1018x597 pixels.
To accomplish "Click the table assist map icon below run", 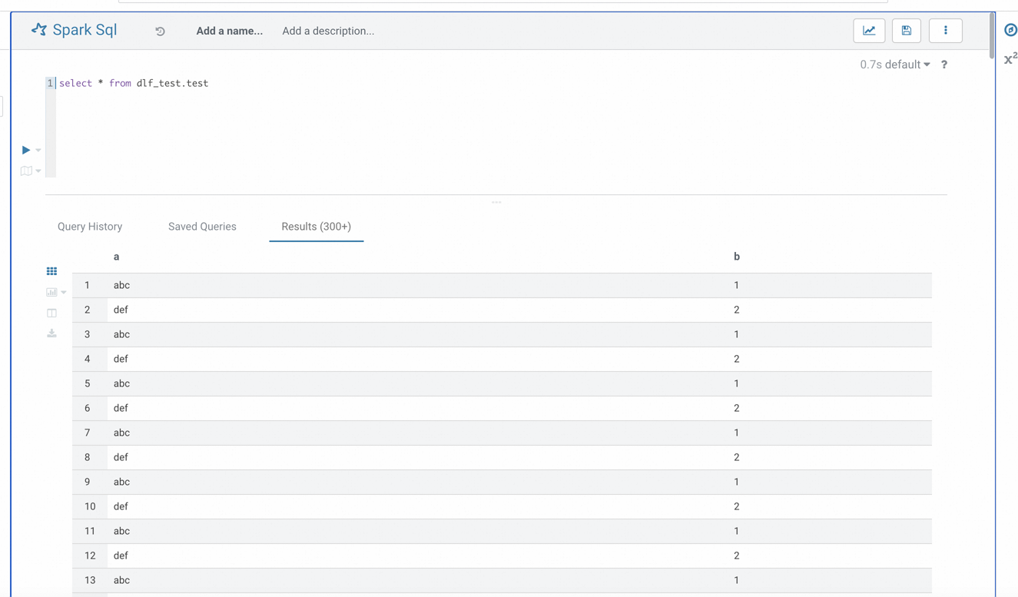I will [25, 170].
